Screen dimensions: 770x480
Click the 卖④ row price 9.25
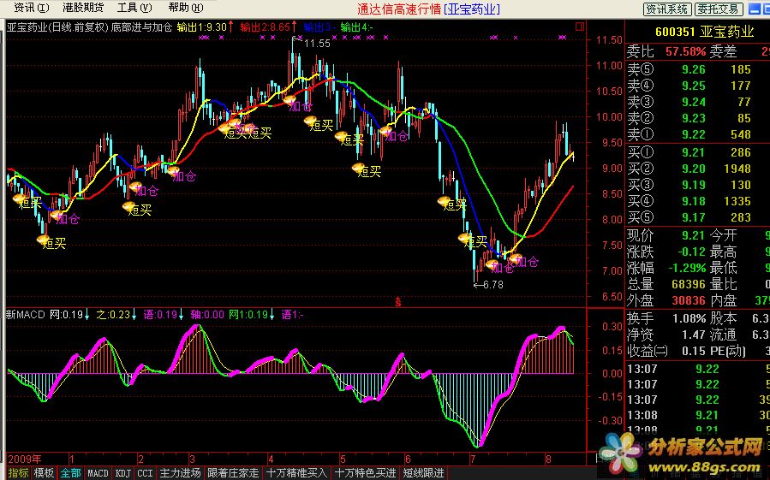click(694, 86)
